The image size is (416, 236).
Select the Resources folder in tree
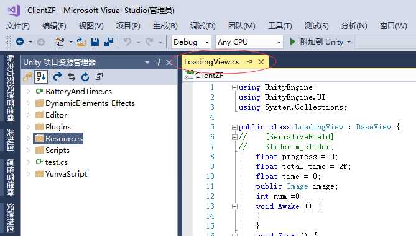click(x=58, y=139)
